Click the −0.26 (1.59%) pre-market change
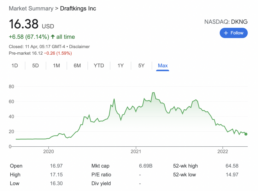258x191 pixels. (58, 53)
